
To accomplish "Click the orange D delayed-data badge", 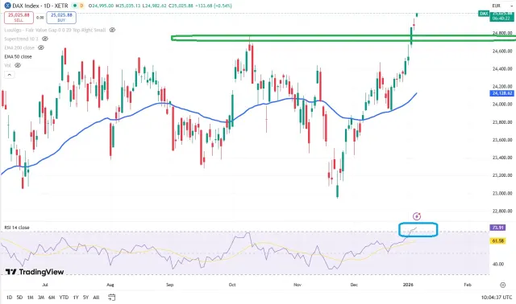I will tap(81, 6).
